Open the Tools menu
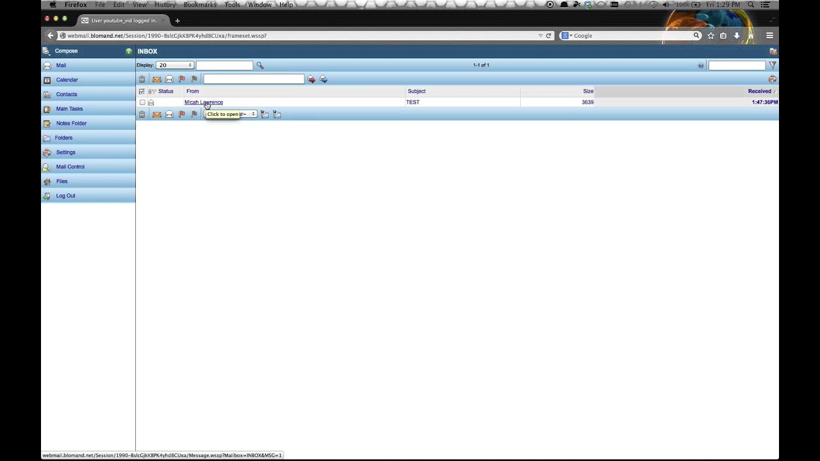 tap(232, 4)
